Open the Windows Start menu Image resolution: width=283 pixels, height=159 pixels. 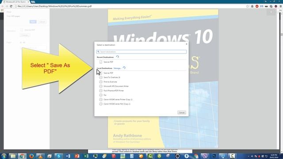pyautogui.click(x=4, y=156)
